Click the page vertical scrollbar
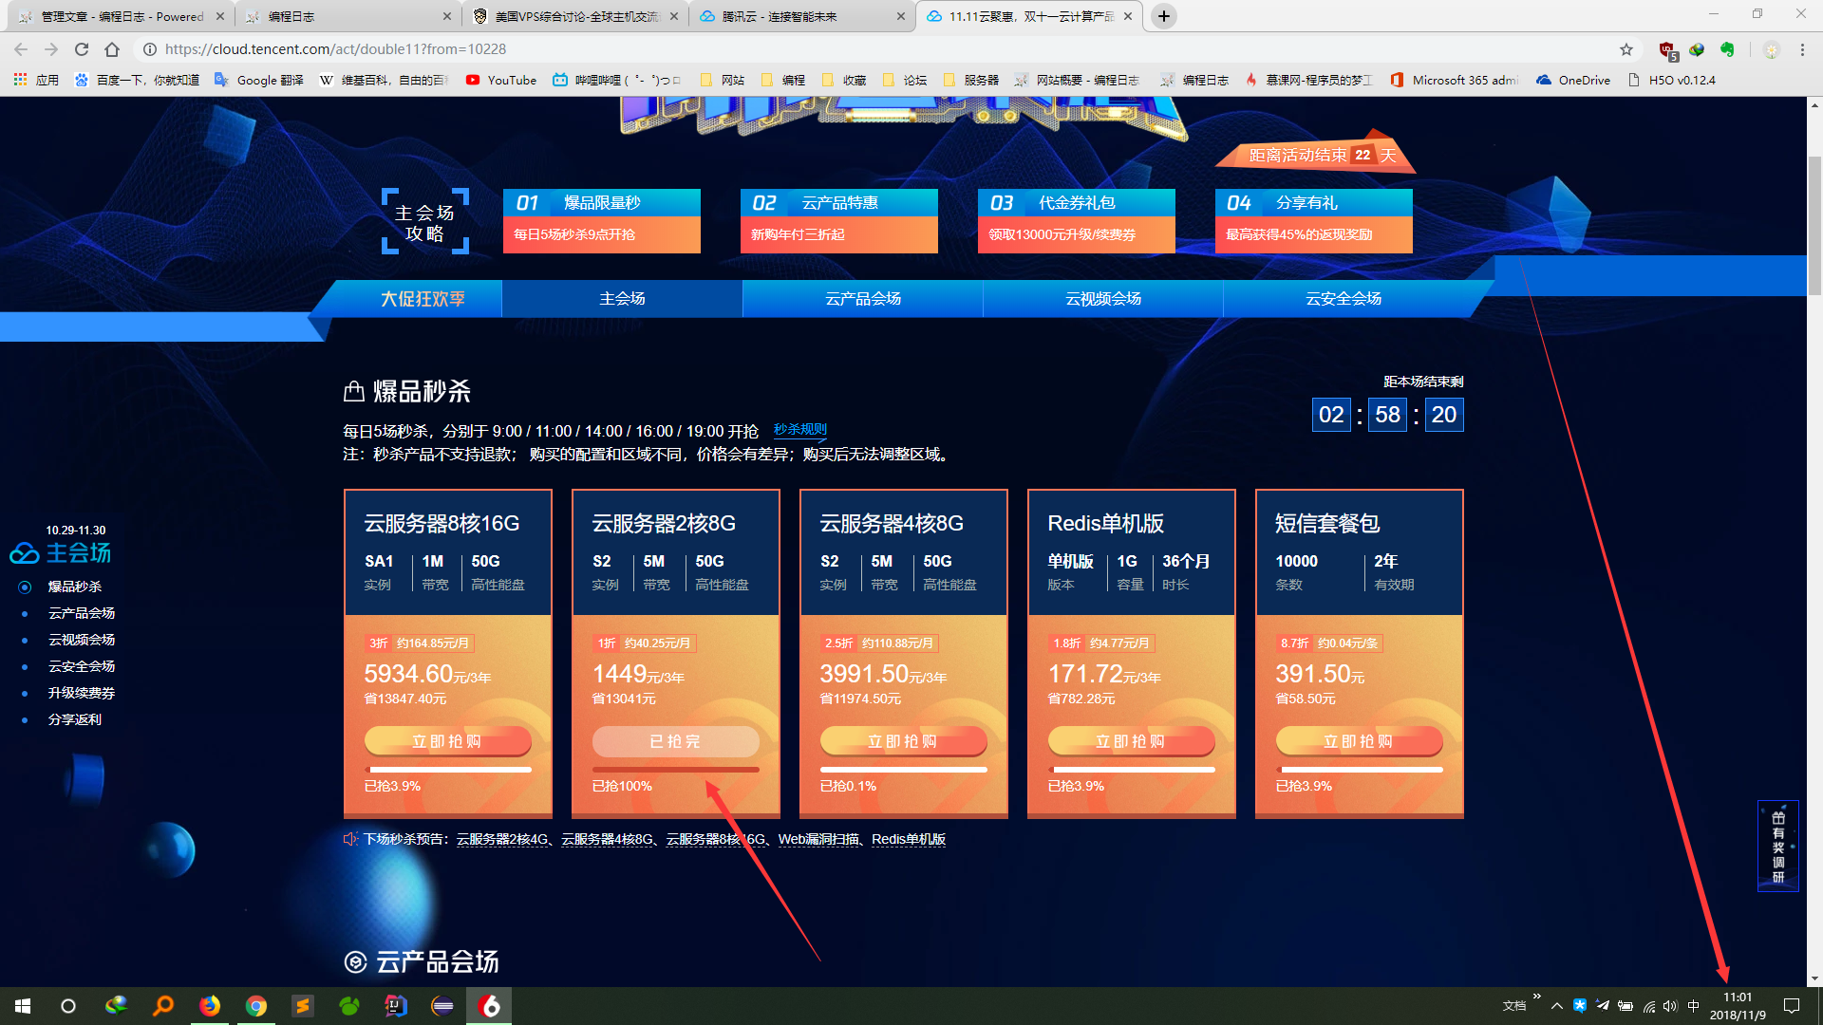The width and height of the screenshot is (1823, 1025). [x=1814, y=228]
